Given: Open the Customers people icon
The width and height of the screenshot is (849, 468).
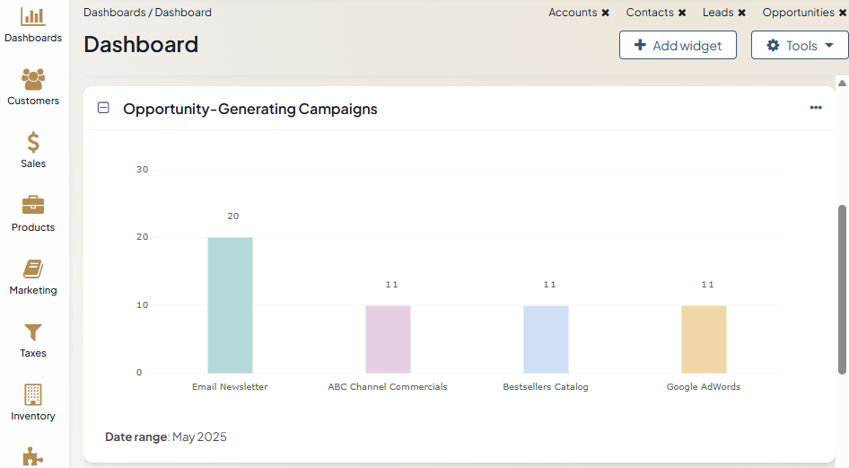Looking at the screenshot, I should (x=33, y=79).
